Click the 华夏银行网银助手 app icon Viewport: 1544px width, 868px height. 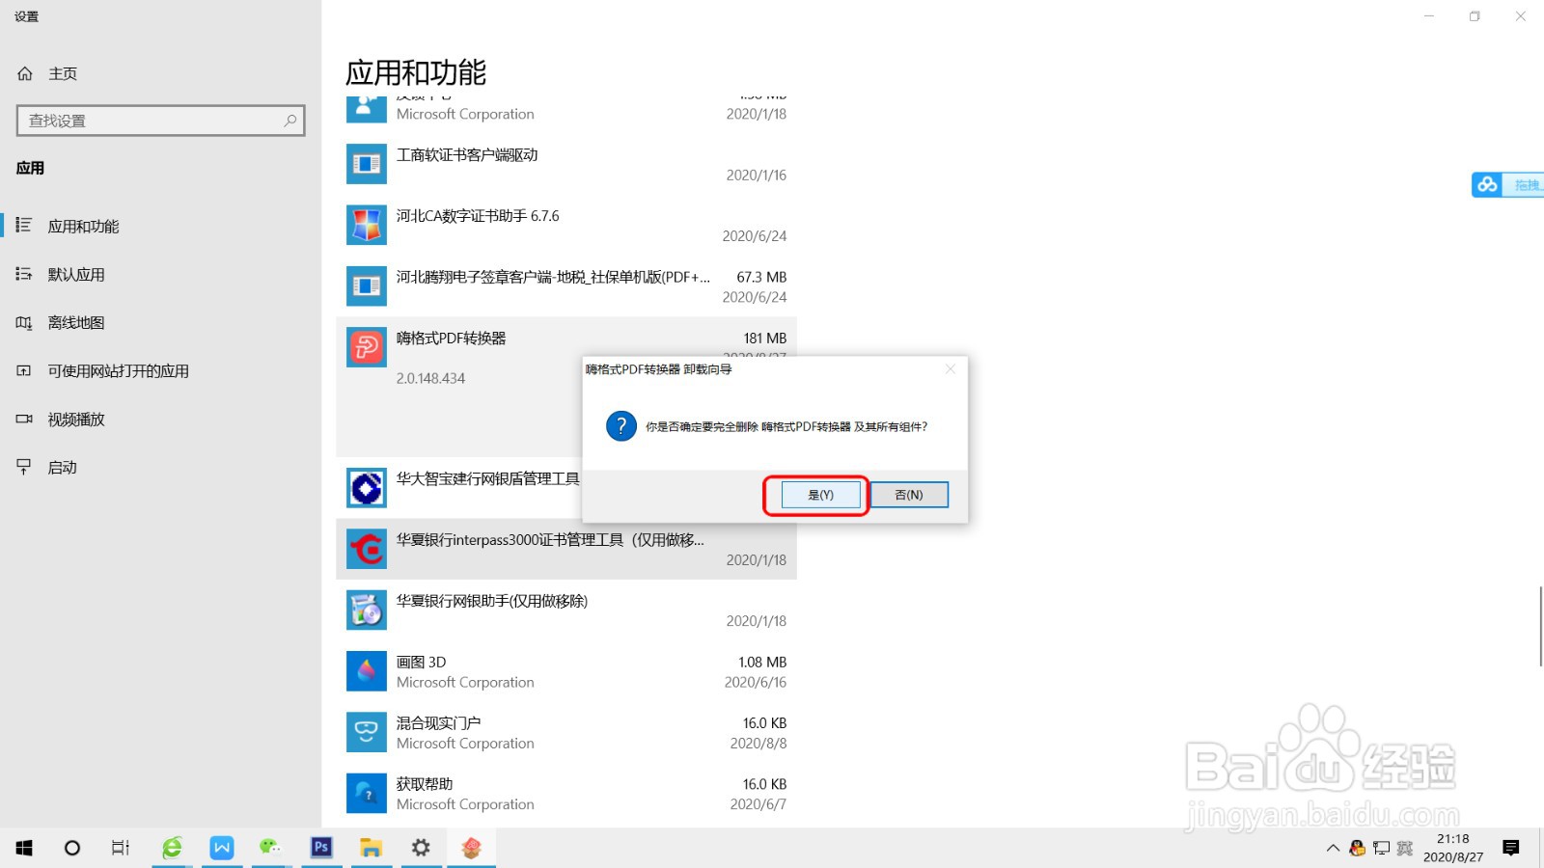click(x=367, y=610)
